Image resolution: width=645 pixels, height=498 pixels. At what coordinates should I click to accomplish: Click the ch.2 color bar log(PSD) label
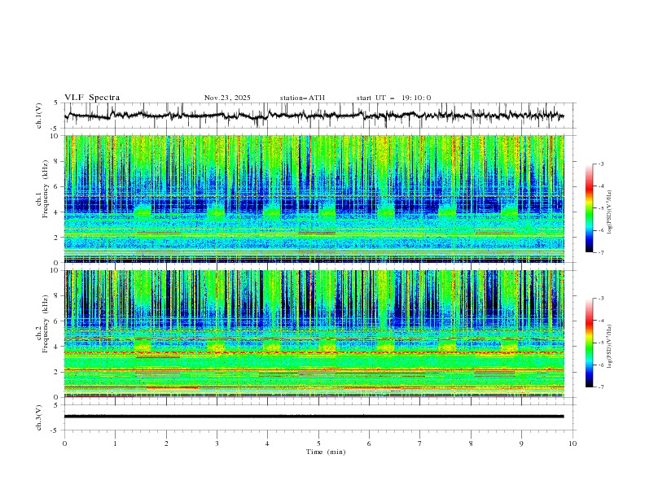pos(609,347)
